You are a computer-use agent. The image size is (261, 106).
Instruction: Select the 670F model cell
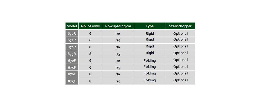72,60
